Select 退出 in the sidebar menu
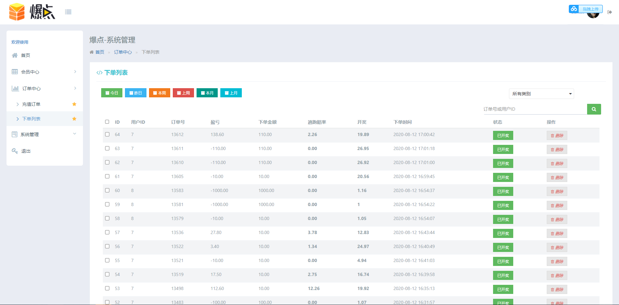Viewport: 619px width, 305px height. coord(26,151)
